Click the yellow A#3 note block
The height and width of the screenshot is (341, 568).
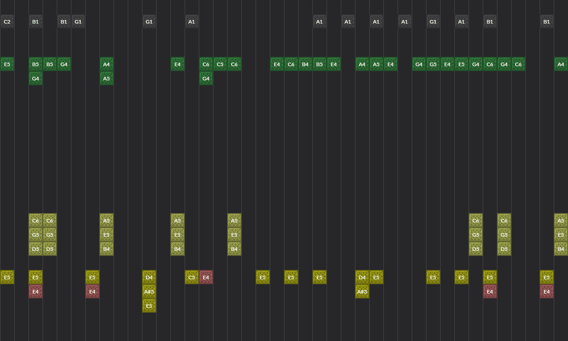click(149, 291)
